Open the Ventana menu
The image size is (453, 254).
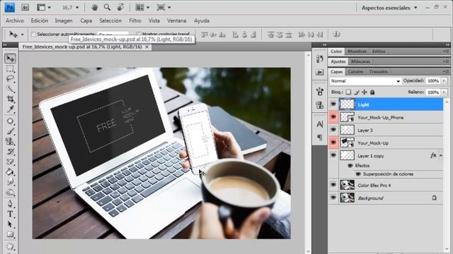176,20
